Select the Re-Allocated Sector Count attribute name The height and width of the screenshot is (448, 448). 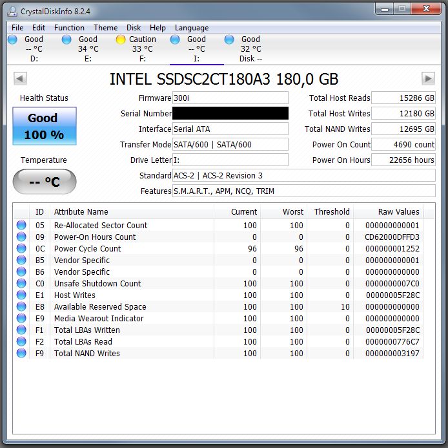pos(101,225)
